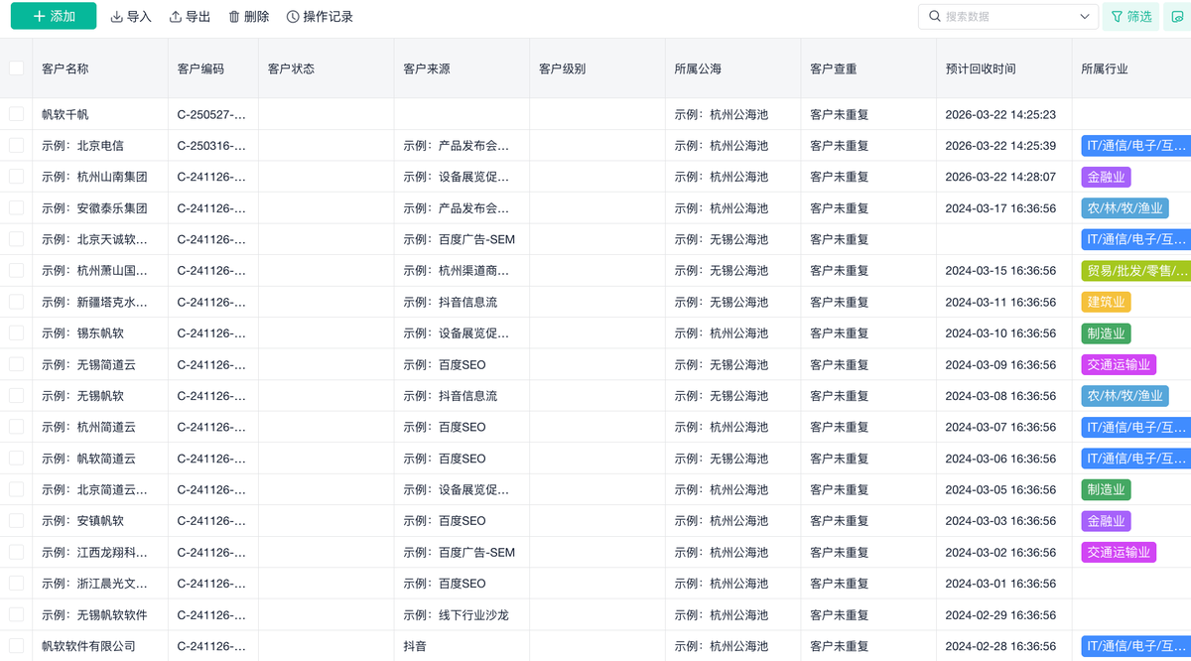Open customer 帆软千帆

point(66,114)
